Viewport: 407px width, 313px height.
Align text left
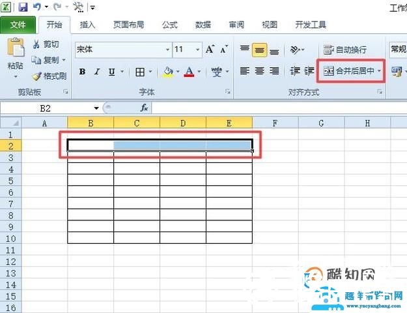[x=244, y=70]
